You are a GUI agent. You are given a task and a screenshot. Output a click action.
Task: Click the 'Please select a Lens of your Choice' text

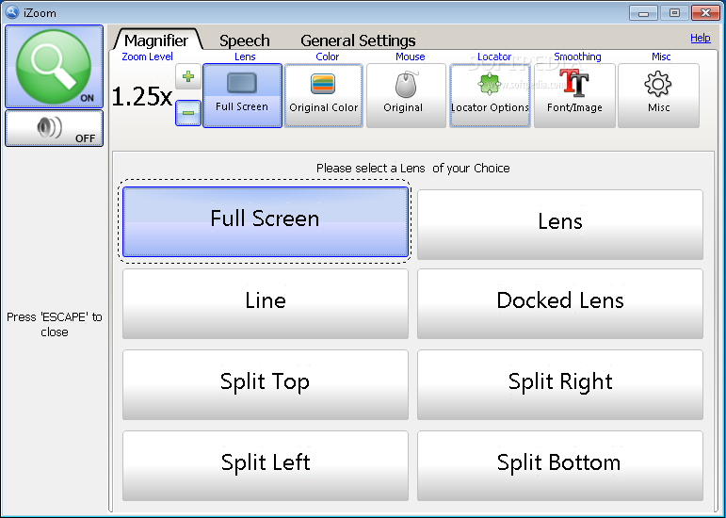pos(413,168)
